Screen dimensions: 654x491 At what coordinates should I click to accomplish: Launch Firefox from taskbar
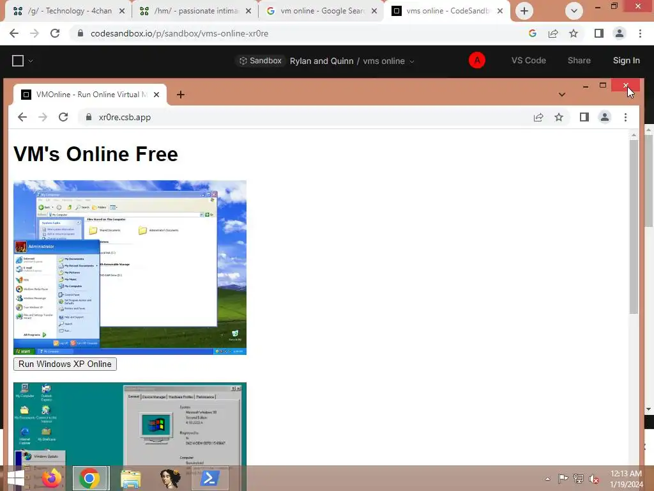(x=51, y=478)
